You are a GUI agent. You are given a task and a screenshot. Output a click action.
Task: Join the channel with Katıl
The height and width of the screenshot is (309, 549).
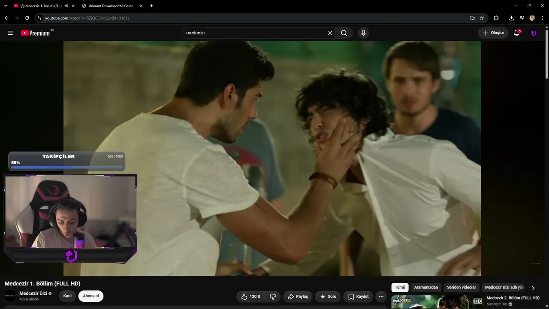pyautogui.click(x=67, y=296)
